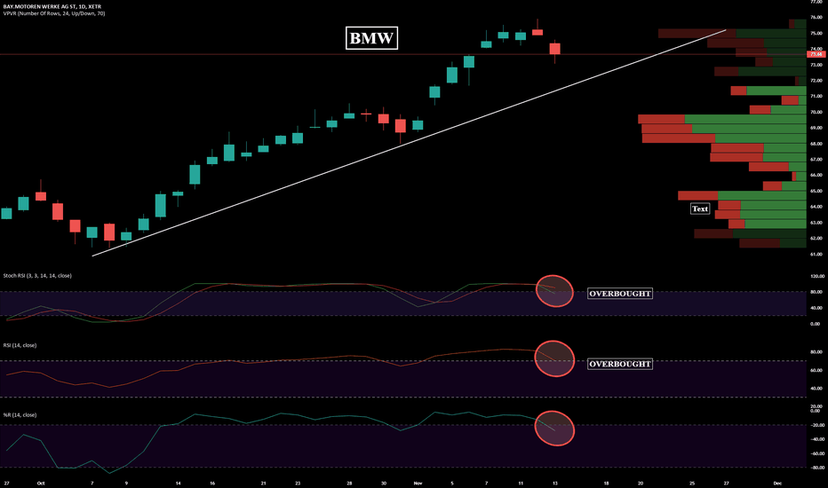This screenshot has width=828, height=488.
Task: Click the 65.00 price scale label
Action: pos(816,191)
